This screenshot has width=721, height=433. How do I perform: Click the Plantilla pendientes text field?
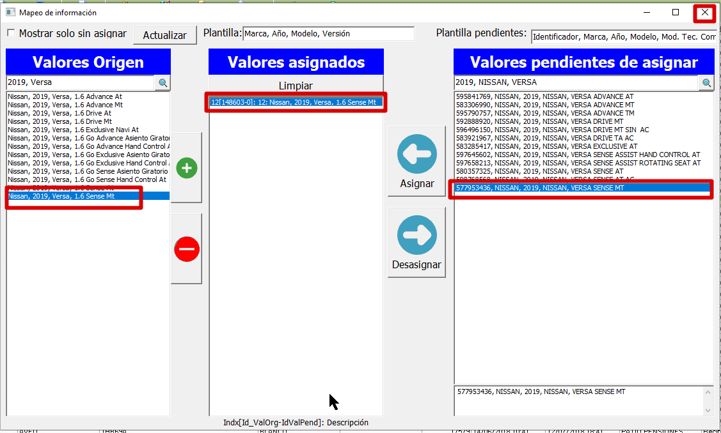click(623, 37)
